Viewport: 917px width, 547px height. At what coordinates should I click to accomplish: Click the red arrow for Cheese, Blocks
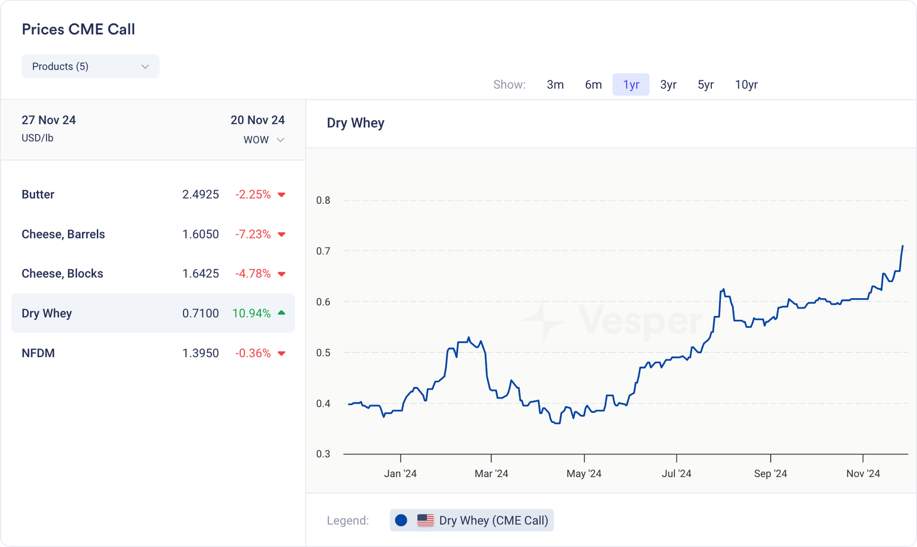tap(281, 274)
